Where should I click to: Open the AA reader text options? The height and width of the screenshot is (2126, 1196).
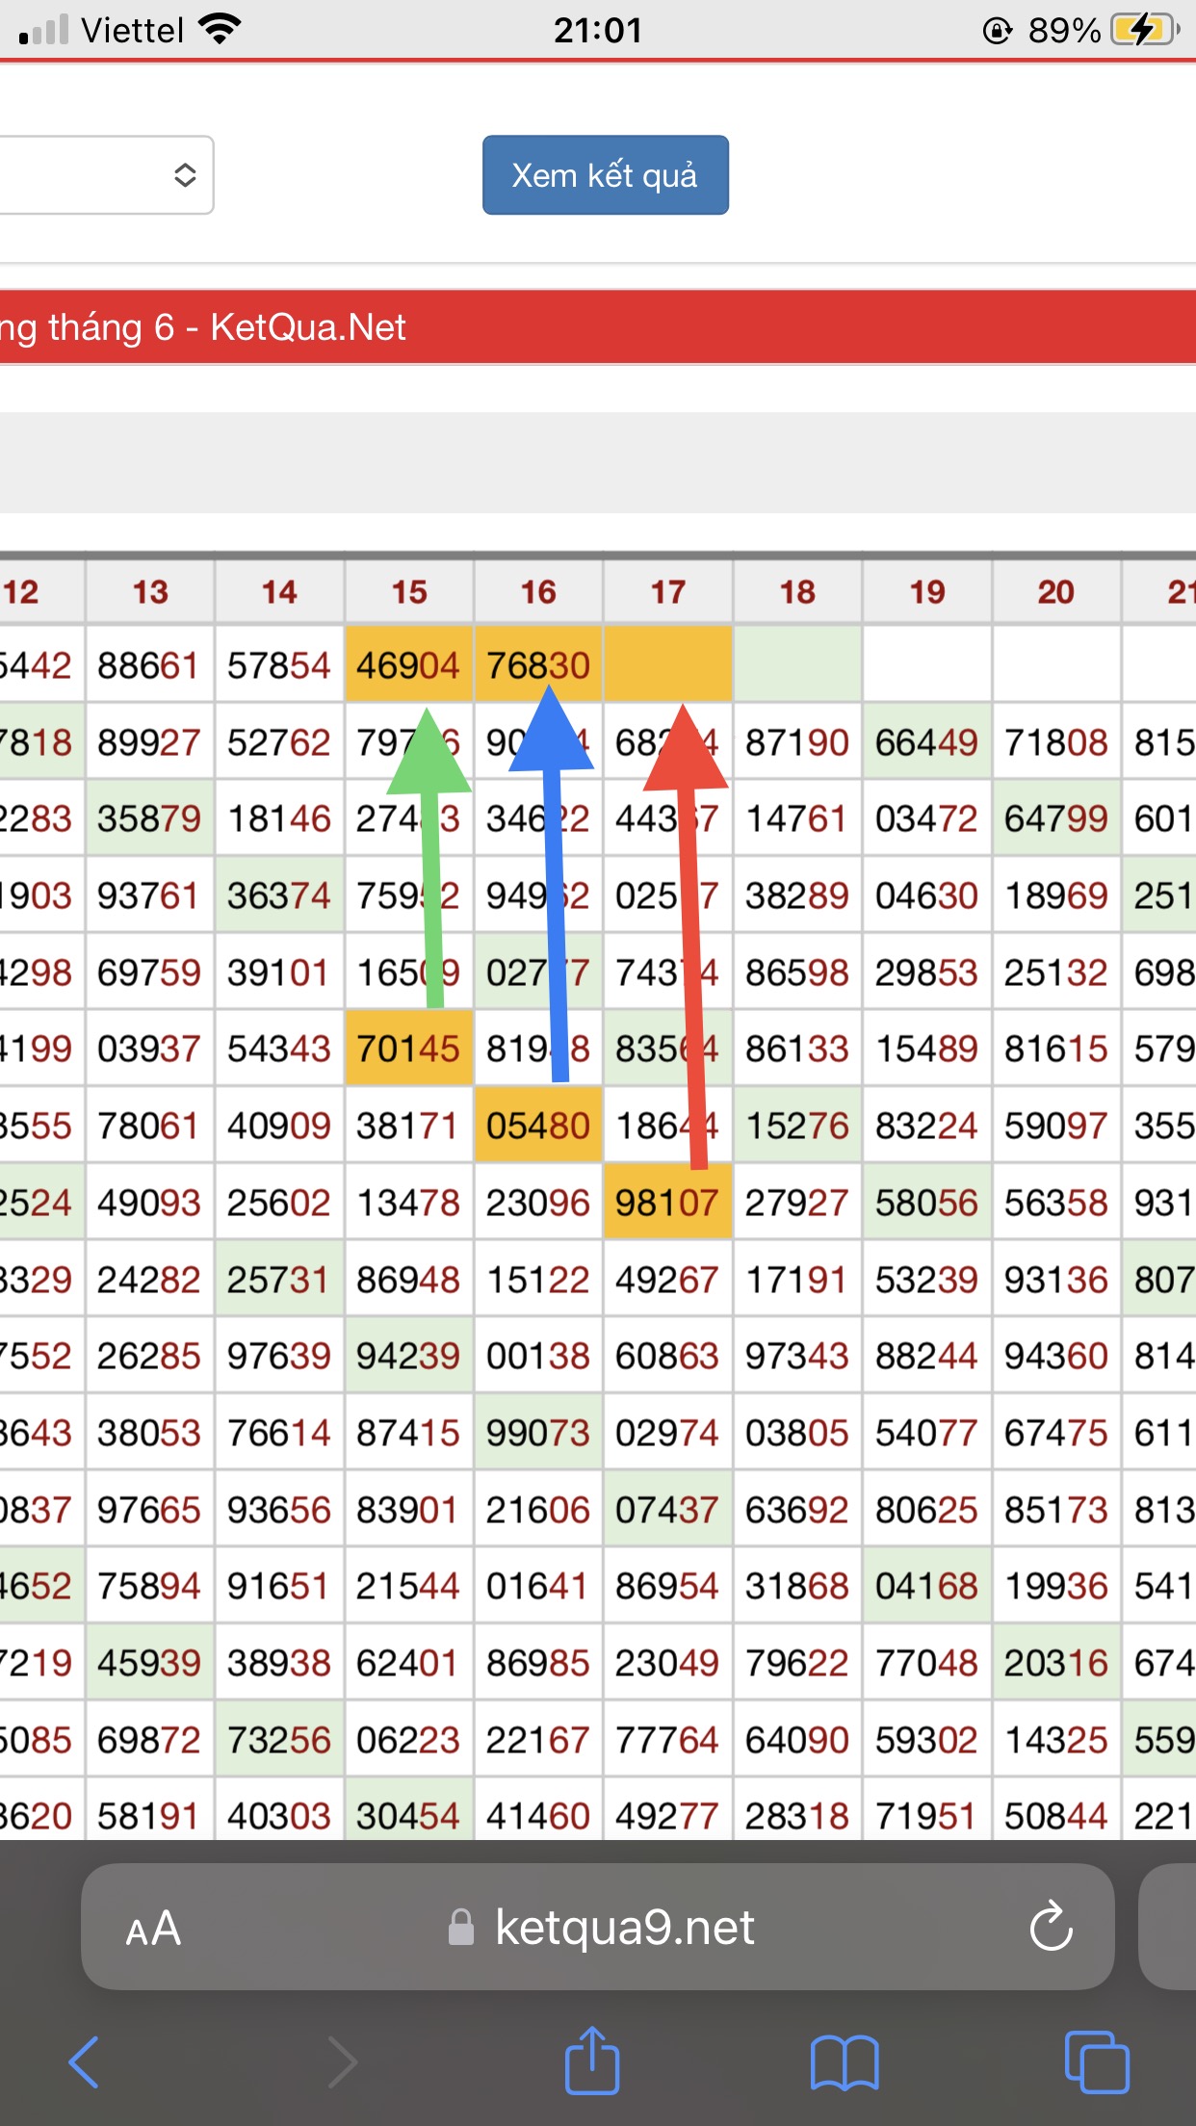(x=153, y=1929)
